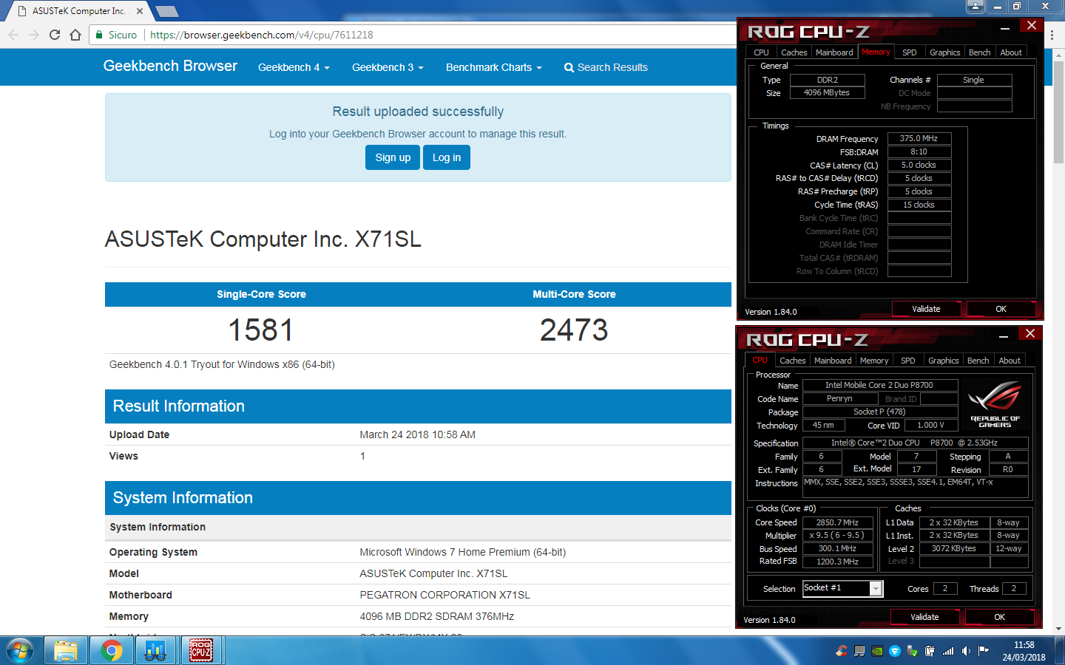The width and height of the screenshot is (1065, 665).
Task: Click the Log in button
Action: coord(447,157)
